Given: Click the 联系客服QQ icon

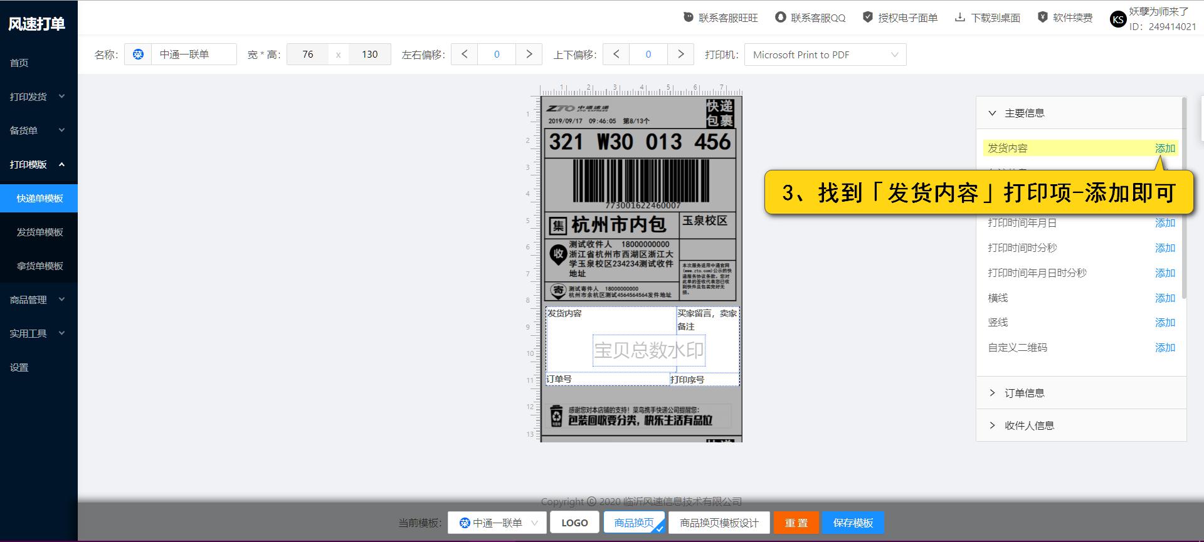Looking at the screenshot, I should pyautogui.click(x=781, y=18).
